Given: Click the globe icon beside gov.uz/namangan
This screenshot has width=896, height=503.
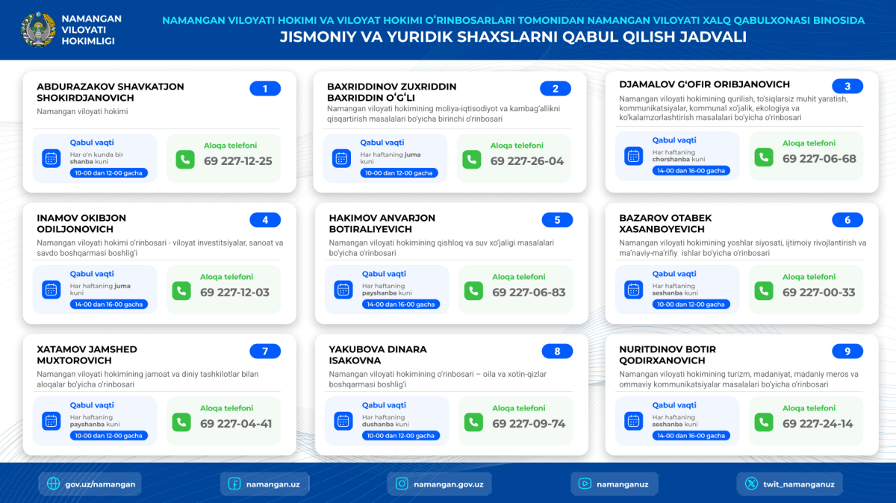Looking at the screenshot, I should 53,484.
